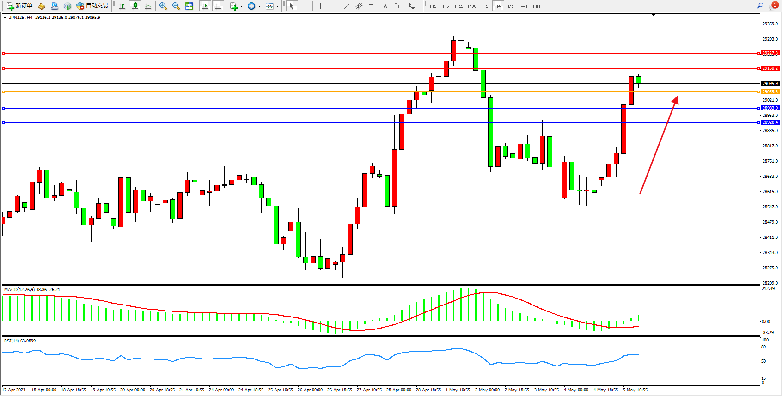Image resolution: width=782 pixels, height=396 pixels.
Task: Open the periodicity clock dropdown arrow
Action: click(x=259, y=6)
